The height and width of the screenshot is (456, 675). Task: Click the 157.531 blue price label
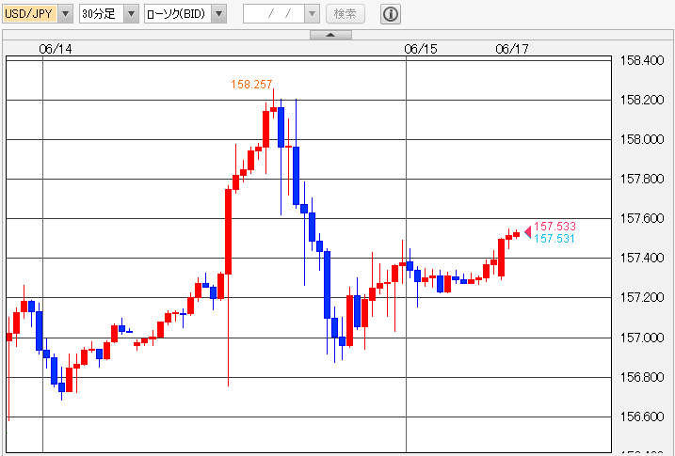coord(554,239)
